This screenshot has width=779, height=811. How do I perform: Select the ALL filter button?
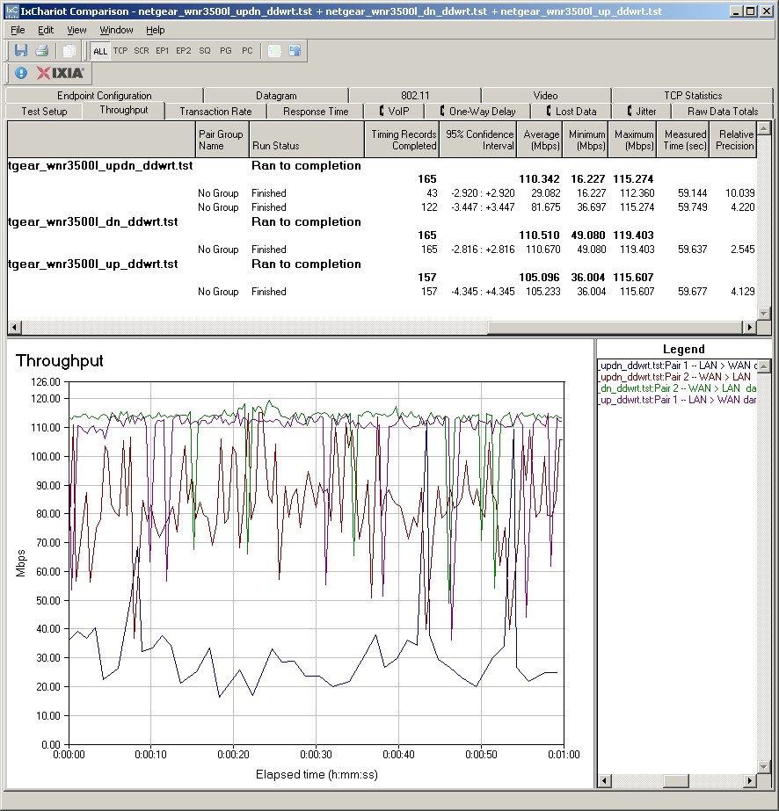pyautogui.click(x=100, y=51)
